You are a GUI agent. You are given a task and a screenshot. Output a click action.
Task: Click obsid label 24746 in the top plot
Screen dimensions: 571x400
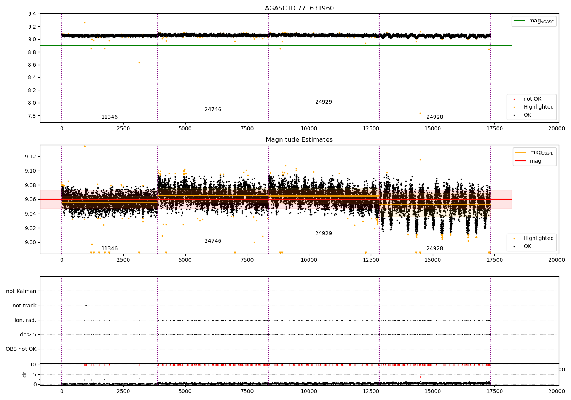(x=213, y=110)
